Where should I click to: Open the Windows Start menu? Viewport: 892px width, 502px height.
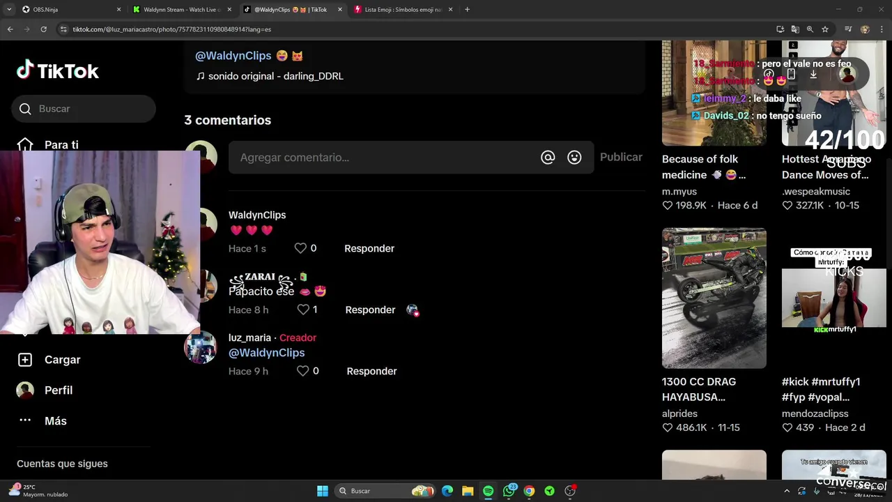[322, 491]
